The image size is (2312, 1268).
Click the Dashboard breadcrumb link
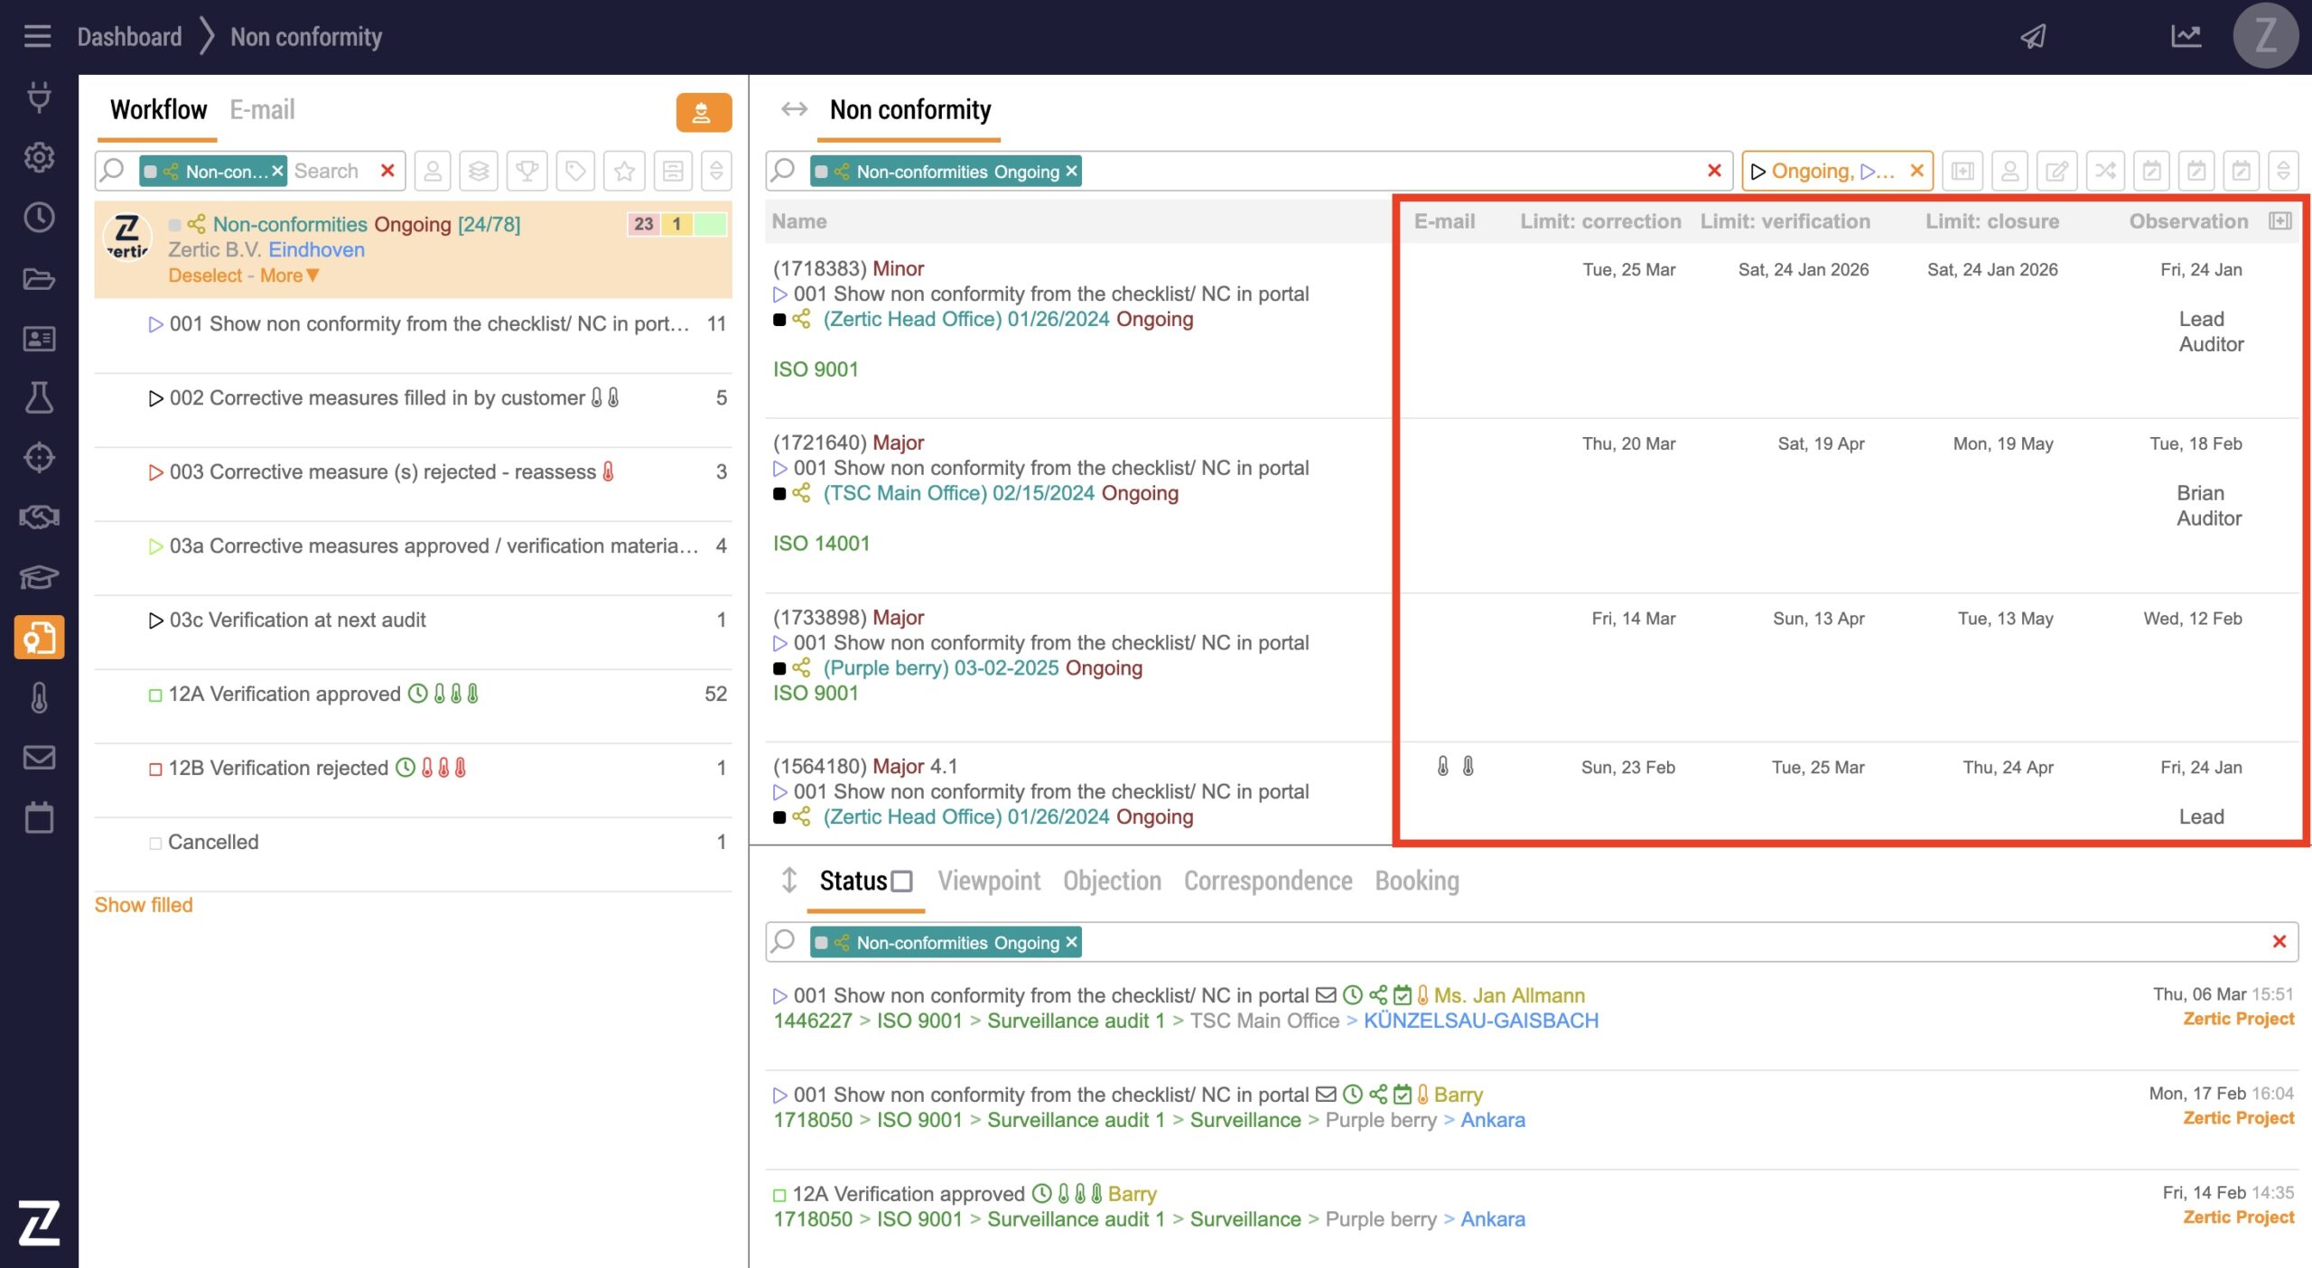129,37
